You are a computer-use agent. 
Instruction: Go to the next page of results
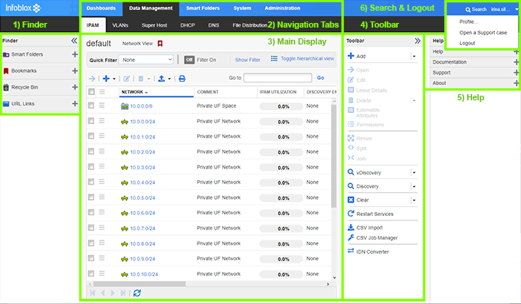(x=113, y=293)
